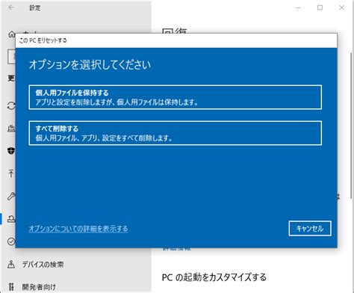Open Windows Update sync icon in sidebar
The height and width of the screenshot is (293, 354).
[x=11, y=106]
